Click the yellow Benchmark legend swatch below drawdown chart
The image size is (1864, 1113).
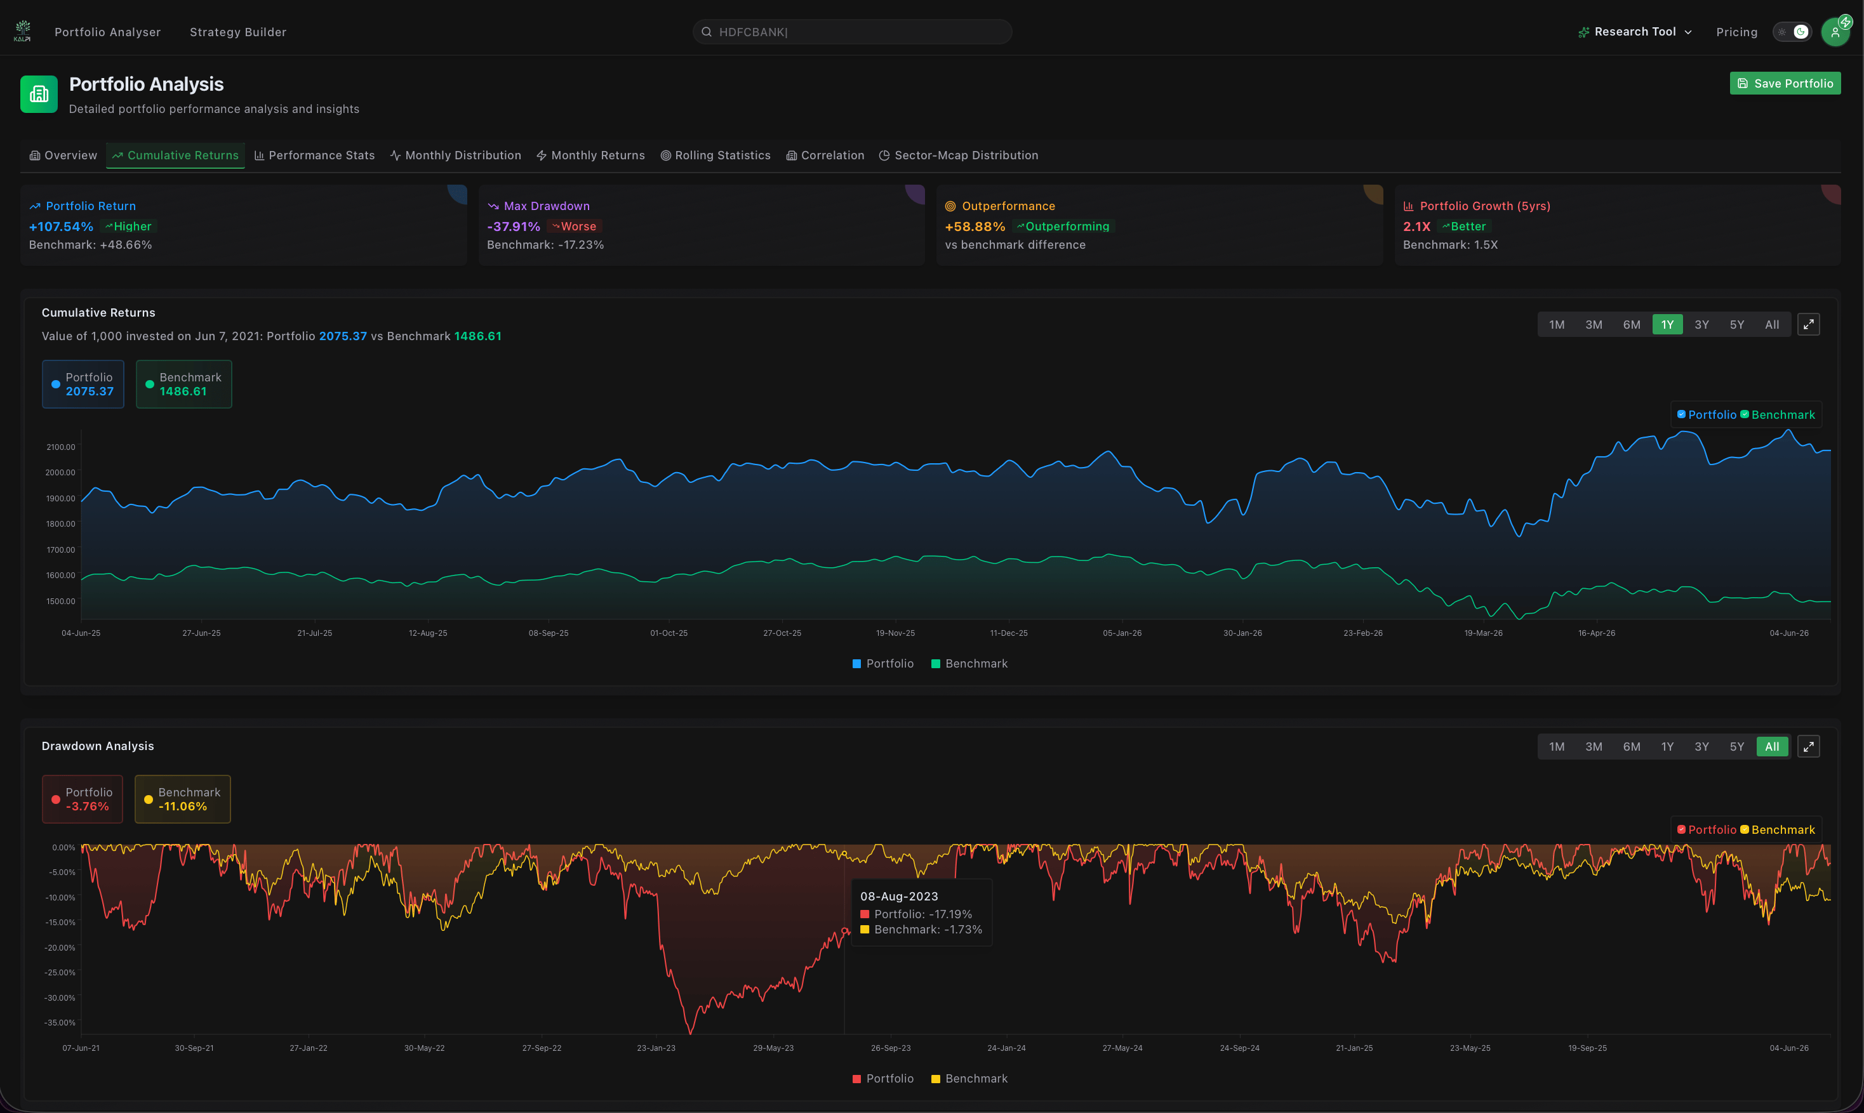click(935, 1079)
